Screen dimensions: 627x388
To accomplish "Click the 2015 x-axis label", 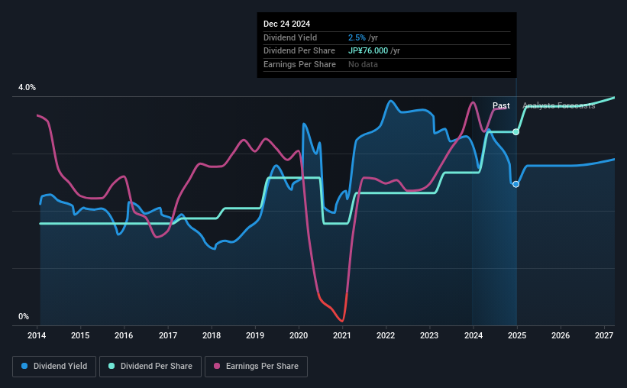I will (x=80, y=335).
